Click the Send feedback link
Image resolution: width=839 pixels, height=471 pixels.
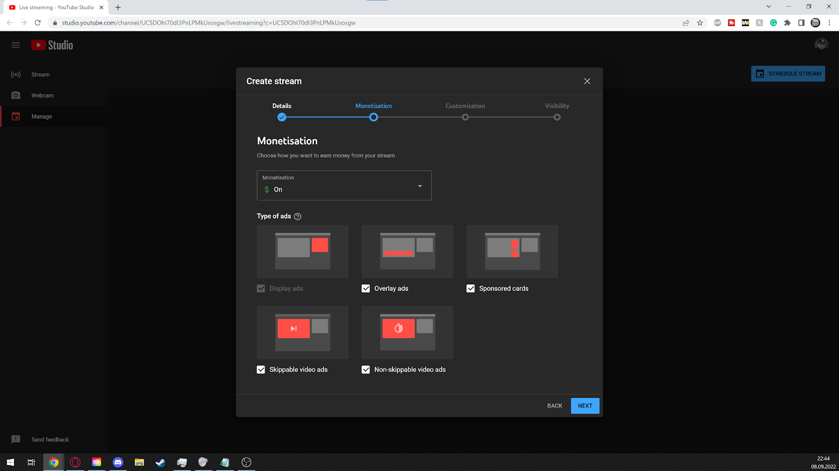click(x=50, y=440)
